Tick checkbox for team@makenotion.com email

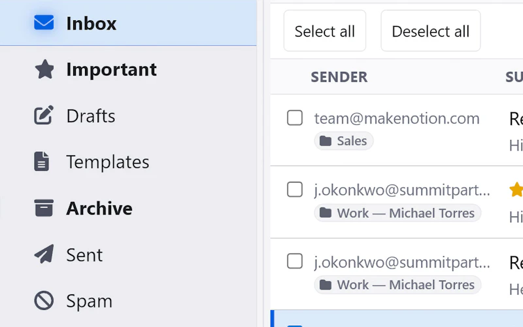pyautogui.click(x=295, y=118)
